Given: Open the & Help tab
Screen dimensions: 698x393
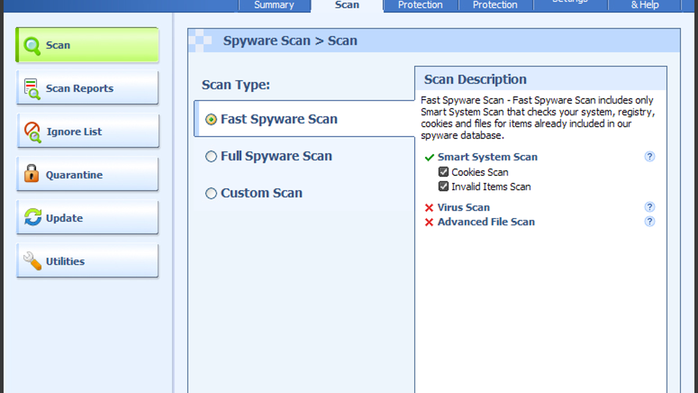Looking at the screenshot, I should (645, 5).
